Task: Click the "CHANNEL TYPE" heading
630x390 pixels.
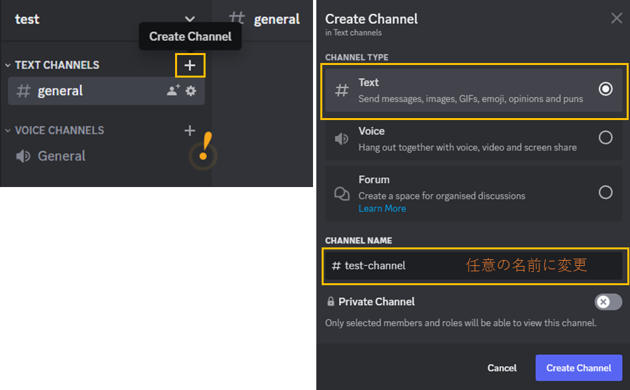Action: pyautogui.click(x=356, y=58)
